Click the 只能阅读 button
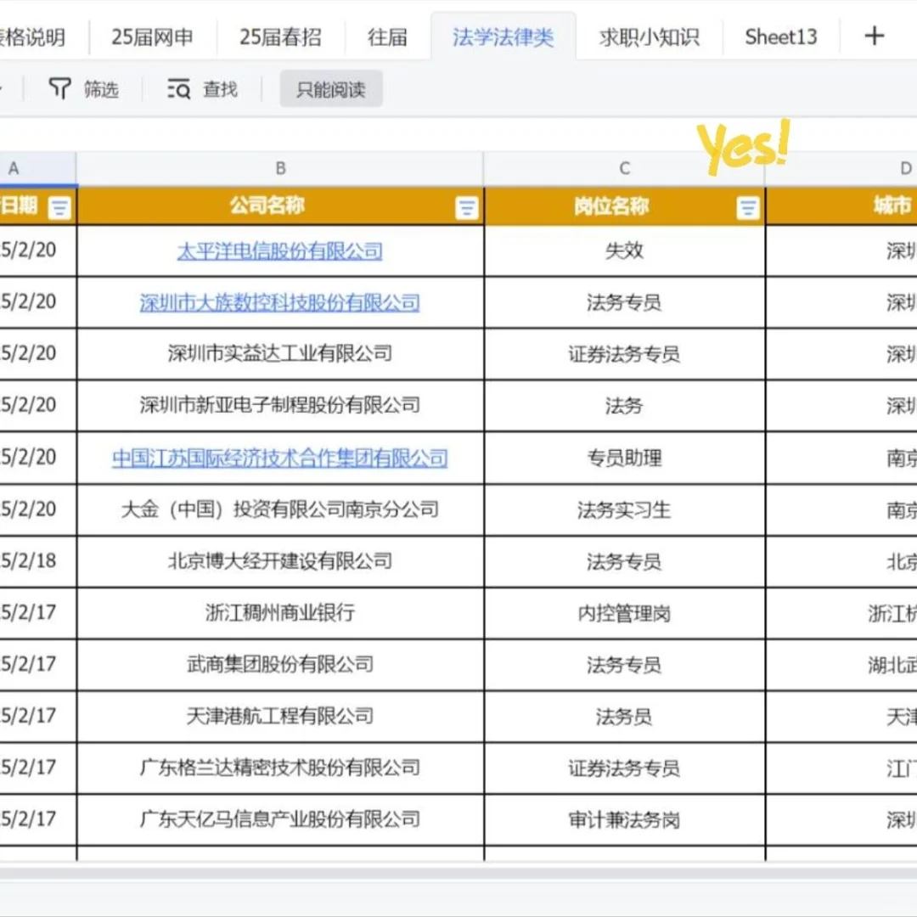This screenshot has height=917, width=917. pyautogui.click(x=331, y=89)
